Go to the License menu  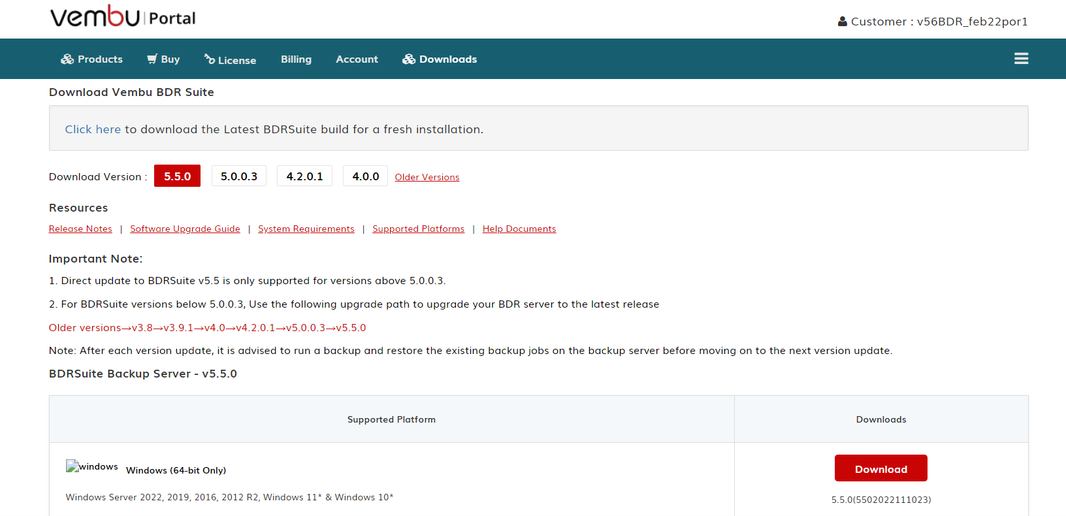pyautogui.click(x=230, y=59)
